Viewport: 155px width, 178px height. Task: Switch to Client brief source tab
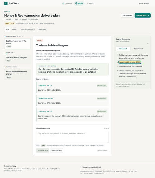(x=123, y=49)
